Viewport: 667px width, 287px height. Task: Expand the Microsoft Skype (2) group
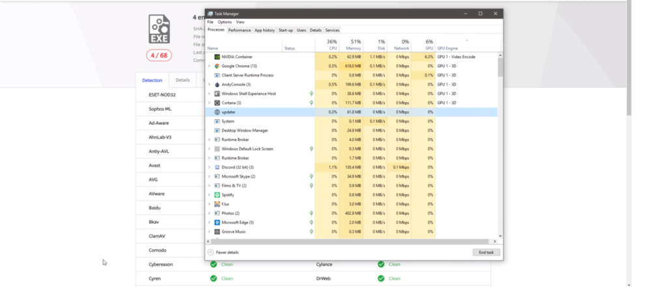(x=209, y=176)
